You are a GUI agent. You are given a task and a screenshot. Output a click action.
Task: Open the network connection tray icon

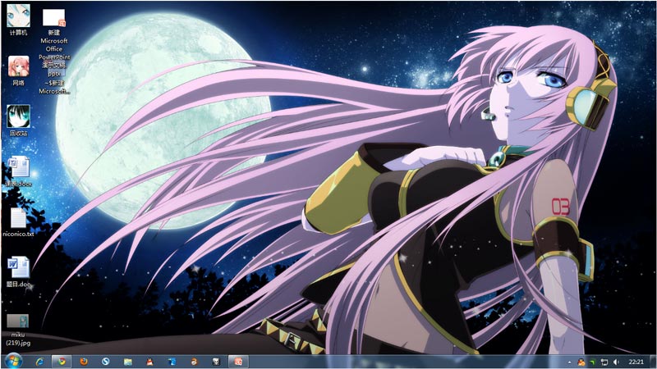tap(604, 362)
